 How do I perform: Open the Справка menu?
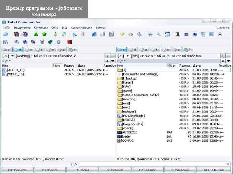point(223,27)
